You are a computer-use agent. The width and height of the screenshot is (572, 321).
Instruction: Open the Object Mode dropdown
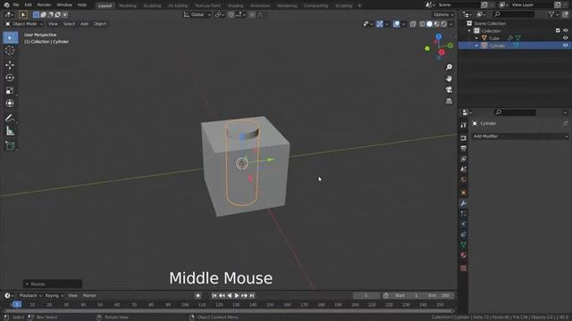24,24
